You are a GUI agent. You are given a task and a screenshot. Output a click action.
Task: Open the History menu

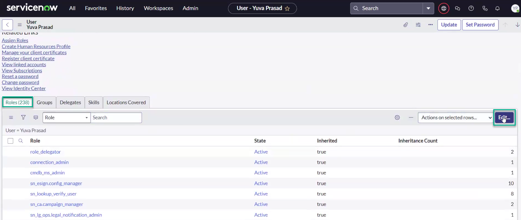(125, 8)
